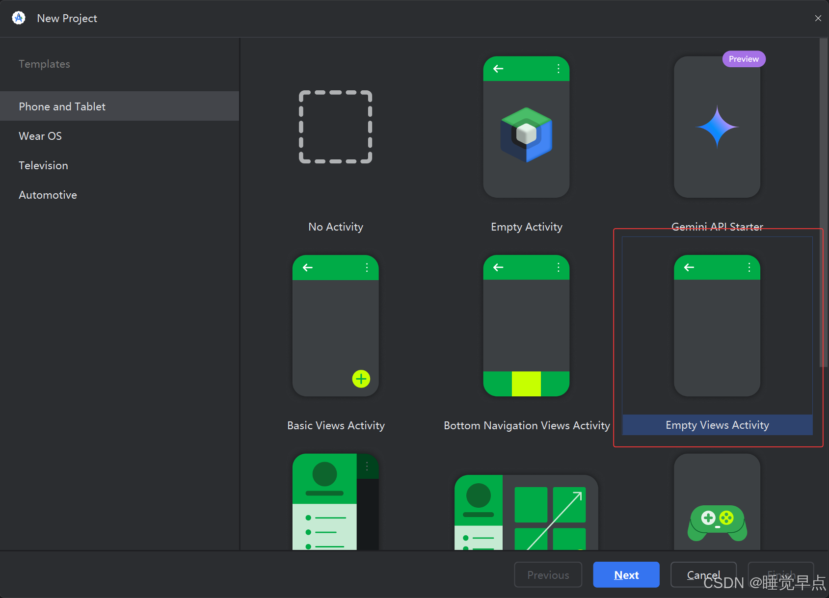Image resolution: width=829 pixels, height=598 pixels.
Task: Click the Android Studio logo icon
Action: pyautogui.click(x=18, y=18)
